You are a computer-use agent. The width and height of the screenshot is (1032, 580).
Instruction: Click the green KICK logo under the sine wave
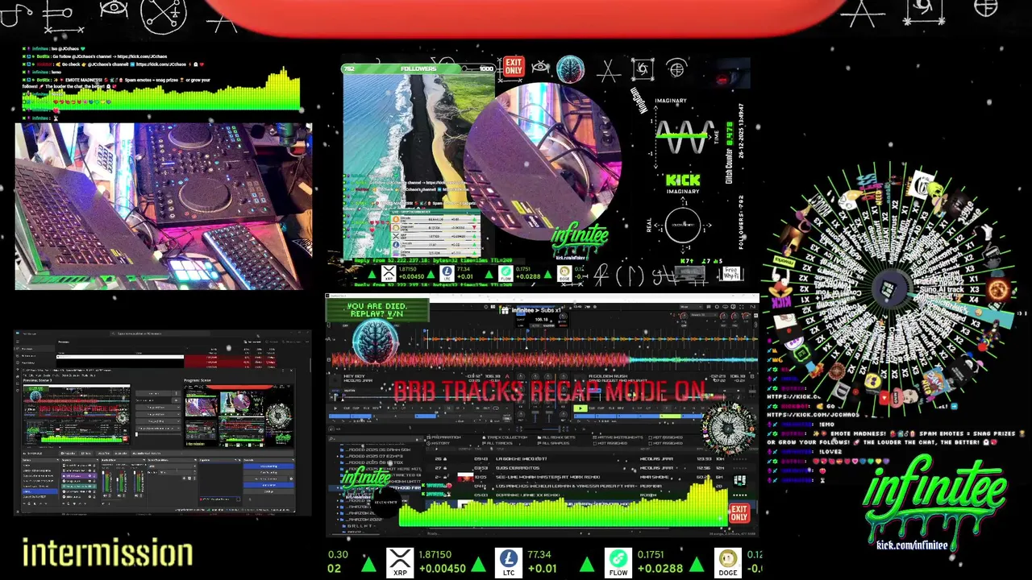(x=684, y=180)
